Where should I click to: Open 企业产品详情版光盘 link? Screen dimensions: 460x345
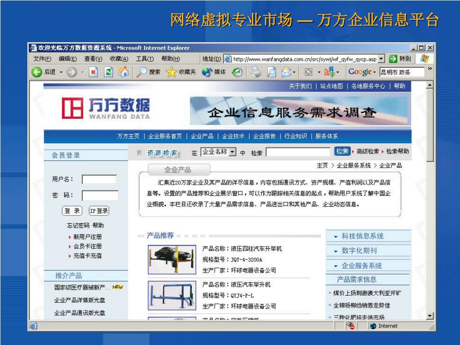(x=80, y=300)
